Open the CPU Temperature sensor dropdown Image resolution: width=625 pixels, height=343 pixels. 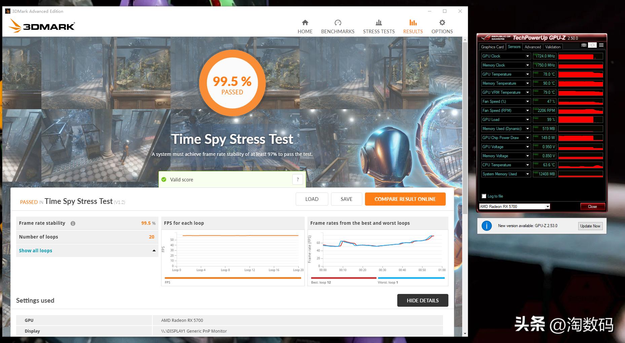(527, 165)
